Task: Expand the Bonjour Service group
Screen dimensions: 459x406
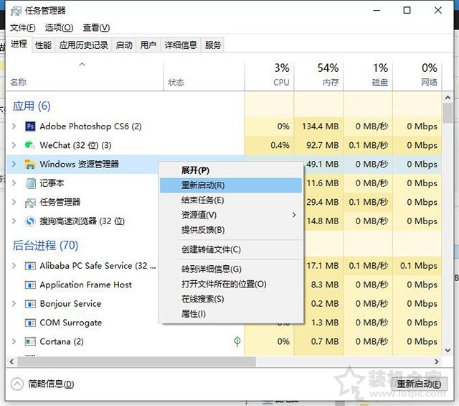Action: (14, 303)
